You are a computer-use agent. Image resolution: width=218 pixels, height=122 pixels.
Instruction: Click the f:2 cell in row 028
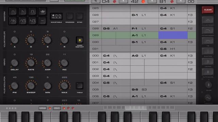click(x=191, y=28)
